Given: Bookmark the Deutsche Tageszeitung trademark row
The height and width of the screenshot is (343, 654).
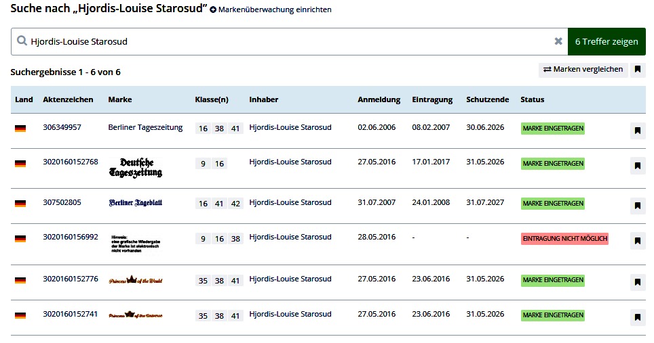Looking at the screenshot, I should [x=638, y=165].
